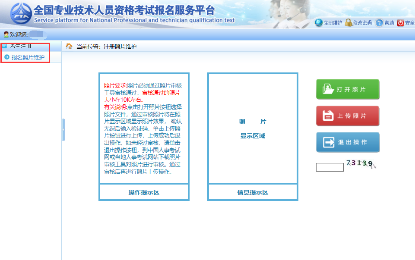Click the blue question mark help icon
Image resolution: width=415 pixels, height=260 pixels.
coord(379,23)
